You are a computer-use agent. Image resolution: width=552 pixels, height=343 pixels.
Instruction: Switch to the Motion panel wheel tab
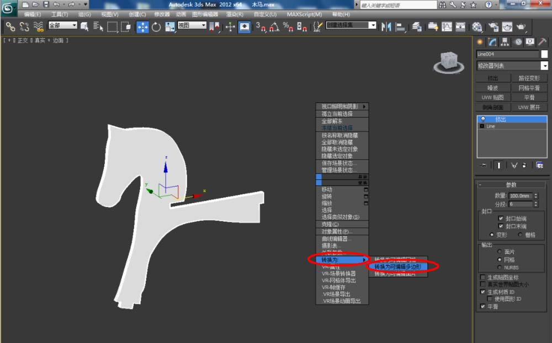tap(518, 42)
